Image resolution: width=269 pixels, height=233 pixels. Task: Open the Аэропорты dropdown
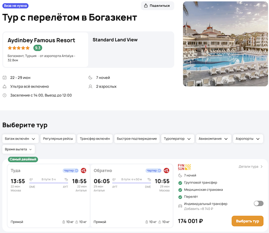248,139
